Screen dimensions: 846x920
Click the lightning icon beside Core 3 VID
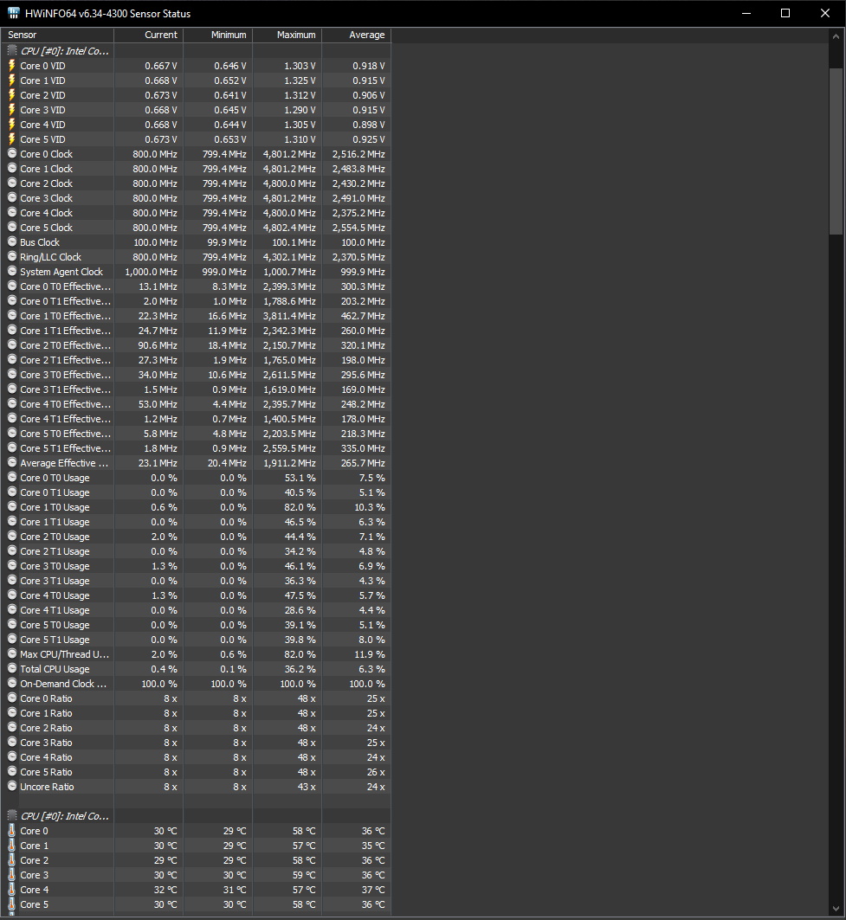point(12,110)
